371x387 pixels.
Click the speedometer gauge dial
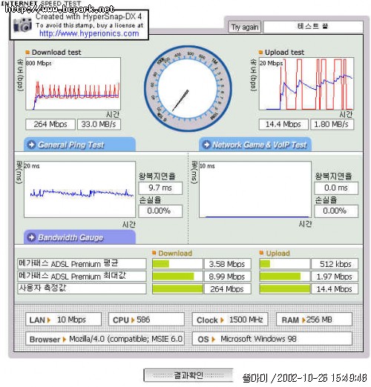click(x=188, y=88)
